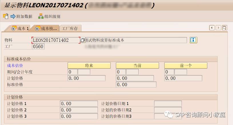Open 组织级别 organization levels

click(x=49, y=16)
